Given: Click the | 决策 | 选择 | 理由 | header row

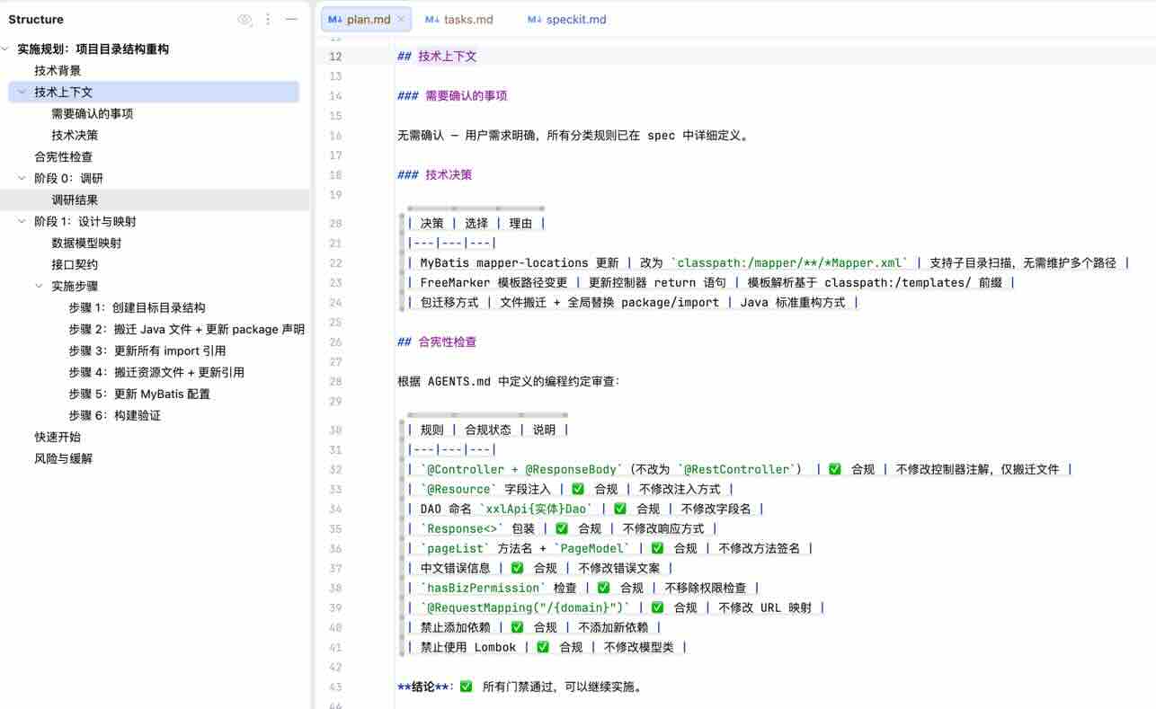Looking at the screenshot, I should pos(476,224).
